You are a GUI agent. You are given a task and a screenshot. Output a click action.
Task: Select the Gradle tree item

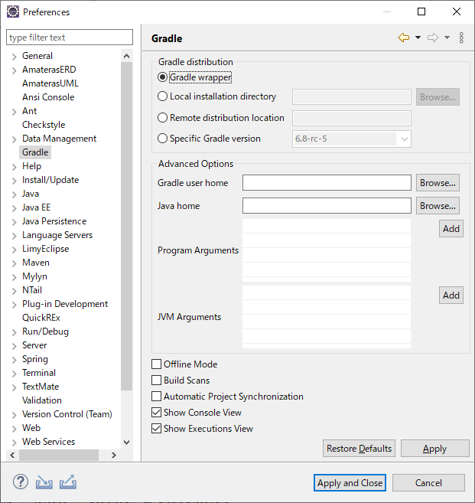tap(35, 152)
